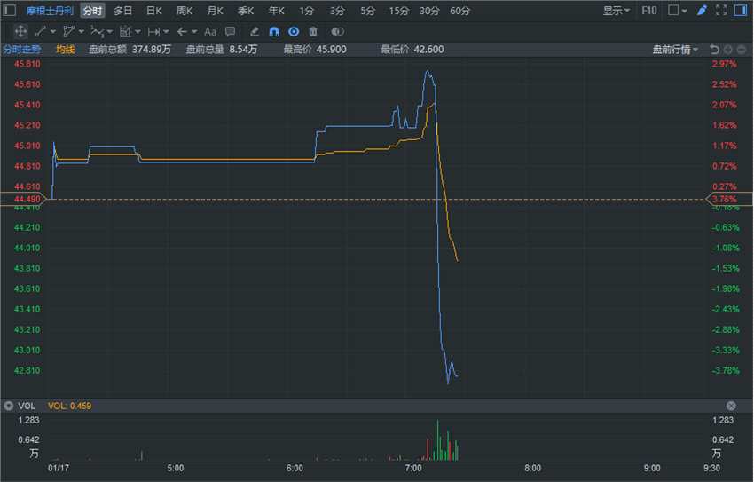Enter fullscreen chart mode

(721, 10)
